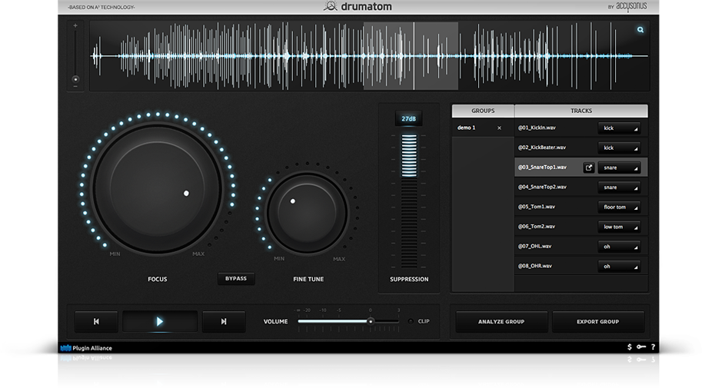Open the external link icon on SnareTop1 row
The width and height of the screenshot is (702, 388).
click(589, 167)
